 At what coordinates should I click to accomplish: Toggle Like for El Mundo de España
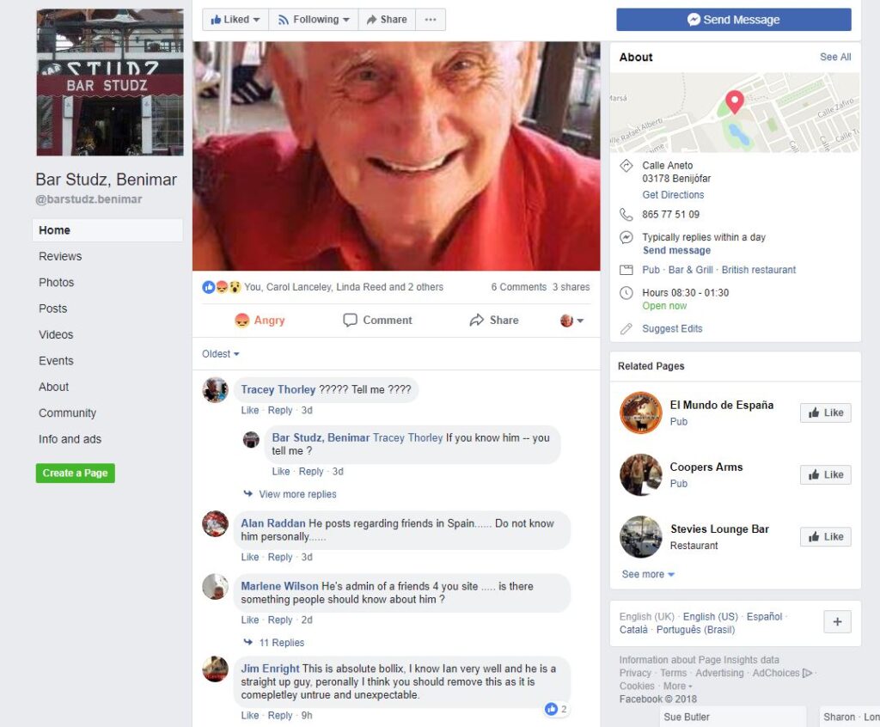click(x=826, y=412)
